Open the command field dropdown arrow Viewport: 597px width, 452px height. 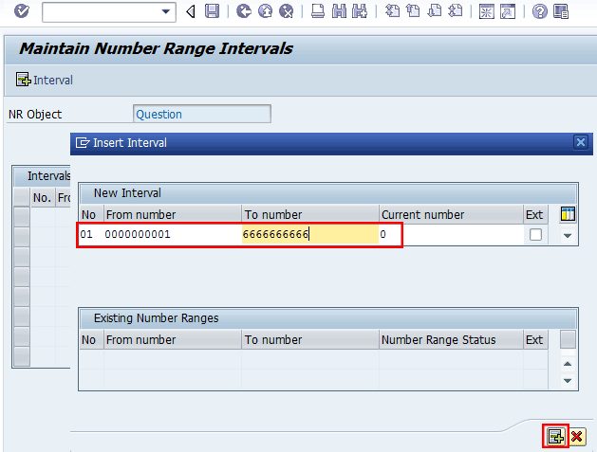pyautogui.click(x=165, y=11)
